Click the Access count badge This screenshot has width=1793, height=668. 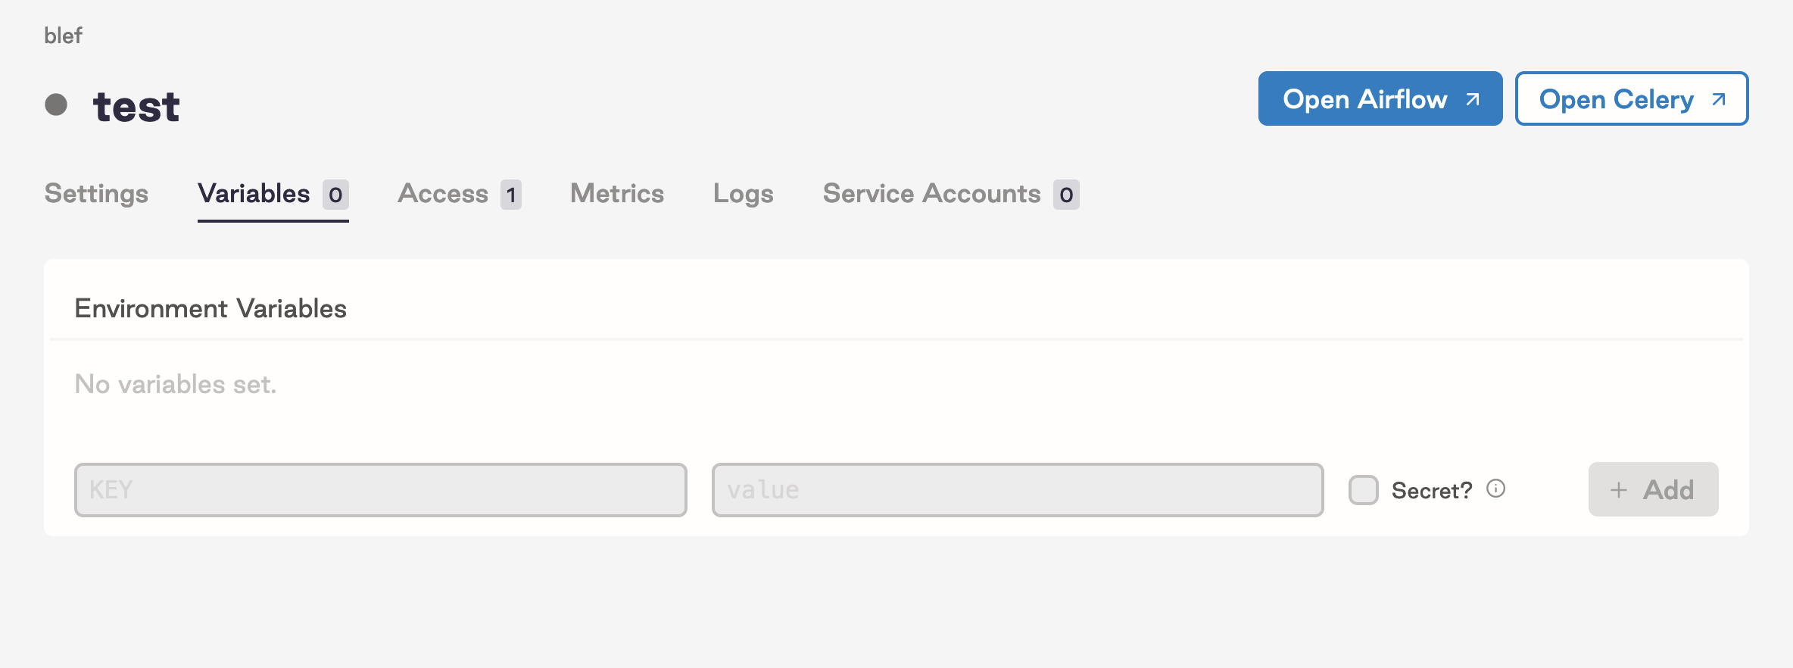(511, 195)
